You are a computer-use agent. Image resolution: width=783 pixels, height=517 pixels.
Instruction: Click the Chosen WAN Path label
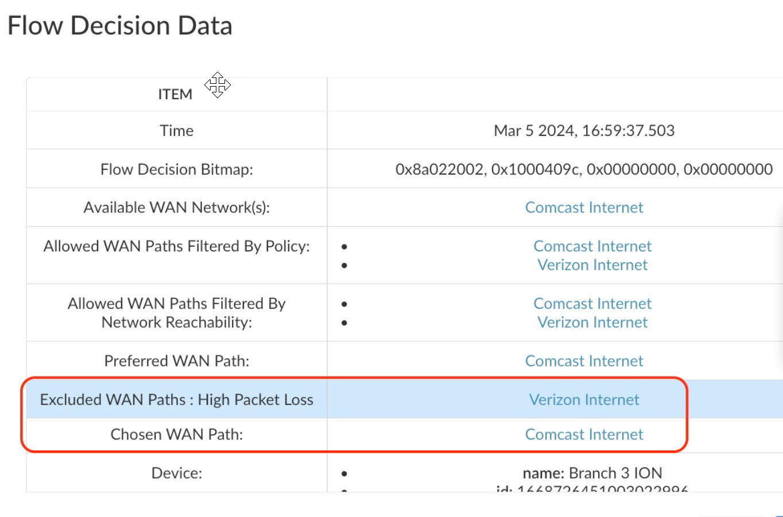coord(176,434)
